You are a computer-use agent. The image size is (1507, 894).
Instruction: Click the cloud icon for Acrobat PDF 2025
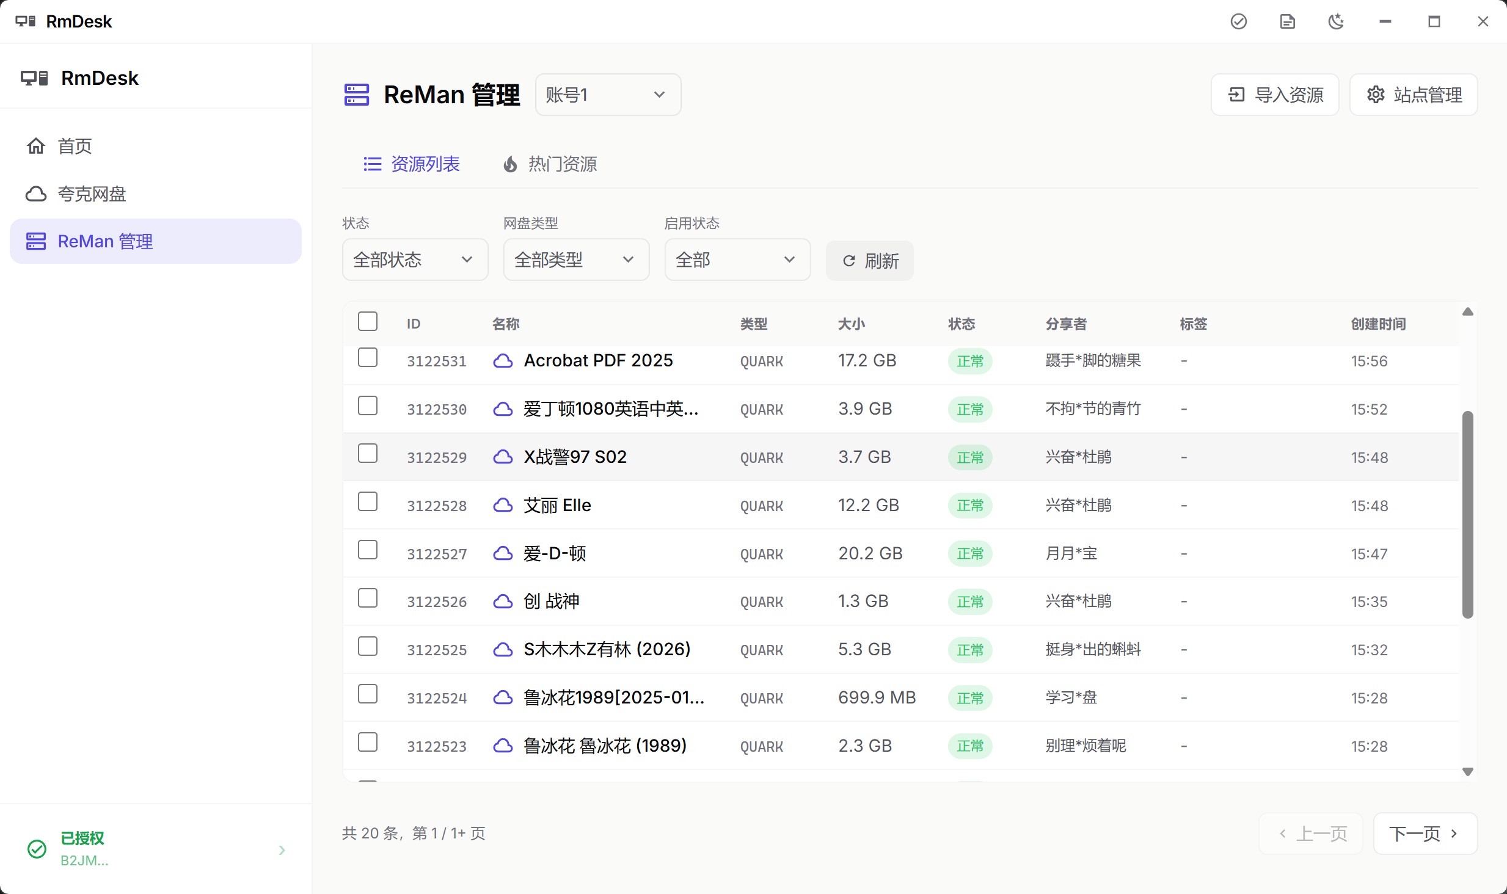(503, 361)
